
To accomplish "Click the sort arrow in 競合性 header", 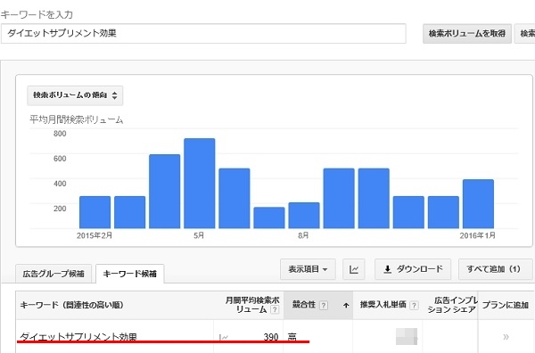I will [346, 305].
